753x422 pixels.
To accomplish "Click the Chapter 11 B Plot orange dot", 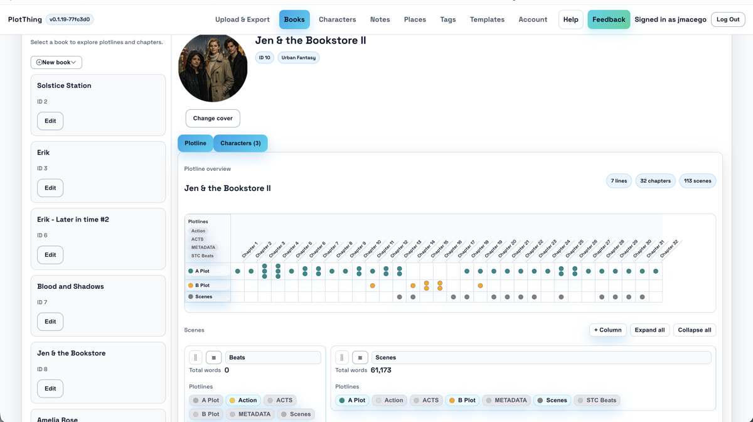I will click(373, 286).
